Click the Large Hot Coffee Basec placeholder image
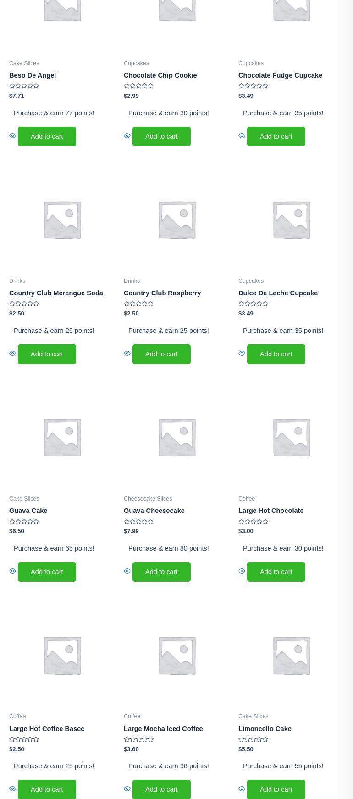The image size is (353, 799). tap(62, 655)
